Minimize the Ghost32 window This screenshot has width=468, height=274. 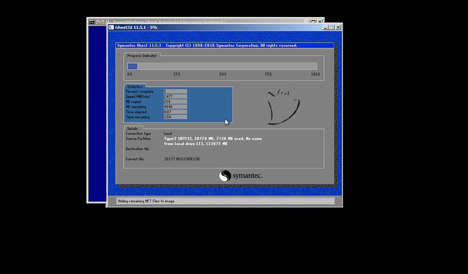pos(325,27)
